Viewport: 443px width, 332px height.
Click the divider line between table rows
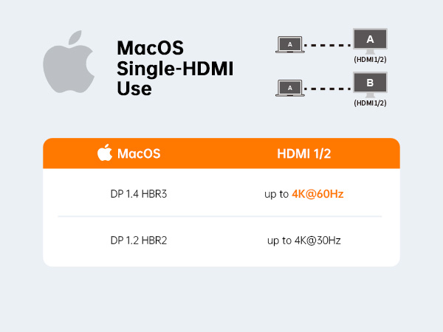220,217
